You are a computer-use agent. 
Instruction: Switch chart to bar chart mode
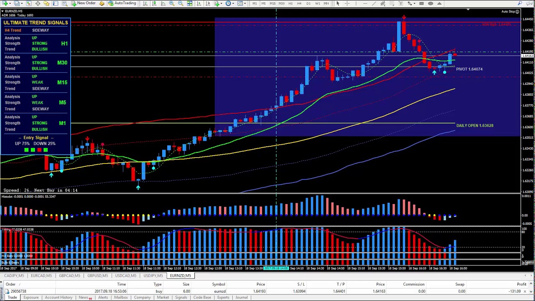click(145, 3)
